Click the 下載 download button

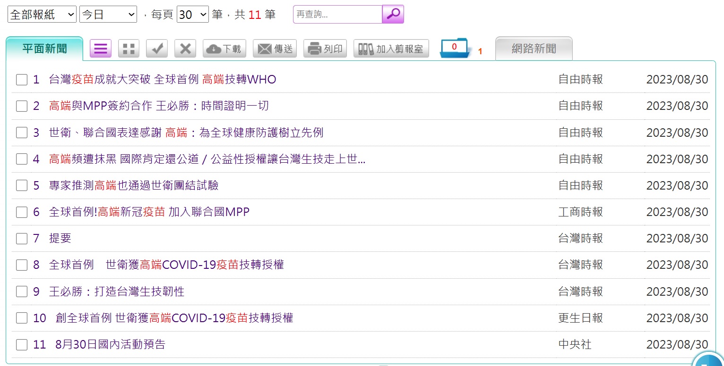click(224, 49)
